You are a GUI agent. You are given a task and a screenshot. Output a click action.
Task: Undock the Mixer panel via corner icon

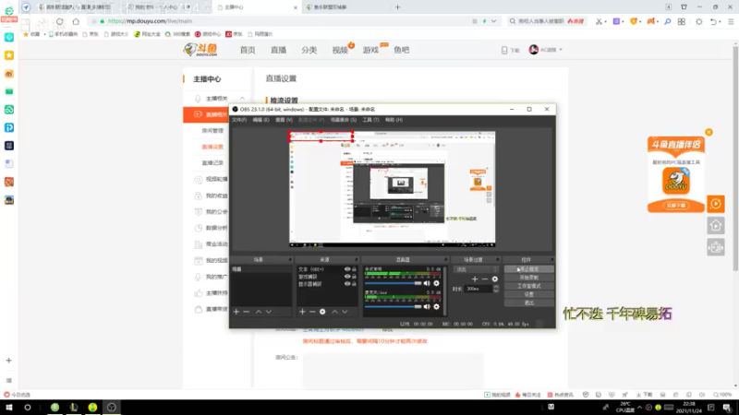[x=445, y=260]
